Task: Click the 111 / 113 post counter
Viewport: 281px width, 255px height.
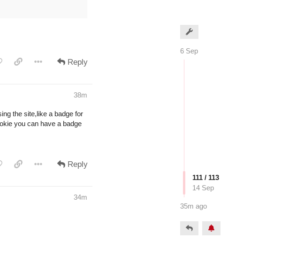Action: pos(206,178)
